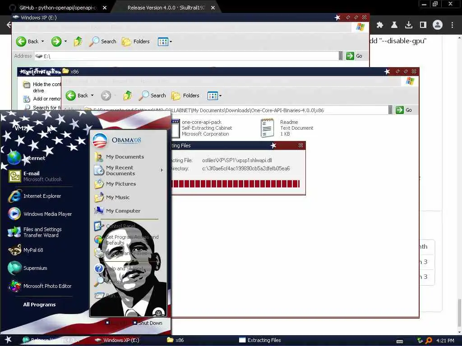Open Search in Windows XP (E:) window toolbar
Screen dimensions: 462x346
pos(102,41)
